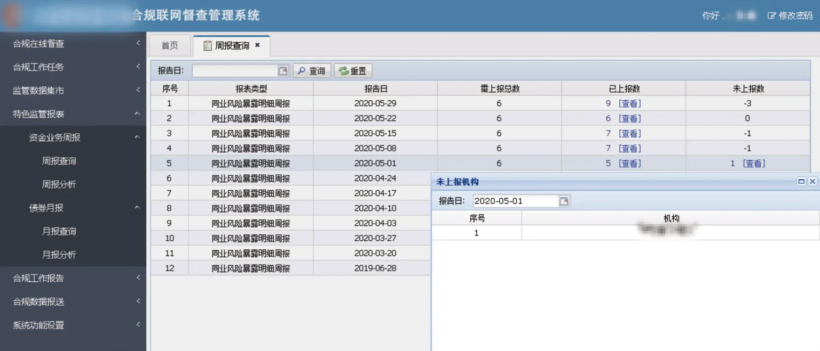Click the 重置 reset button
This screenshot has width=820, height=351.
pos(353,71)
